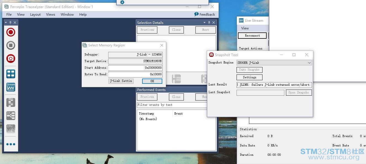Image resolution: width=366 pixels, height=164 pixels.
Task: Click Clone in Performed Events
Action: [x=176, y=97]
